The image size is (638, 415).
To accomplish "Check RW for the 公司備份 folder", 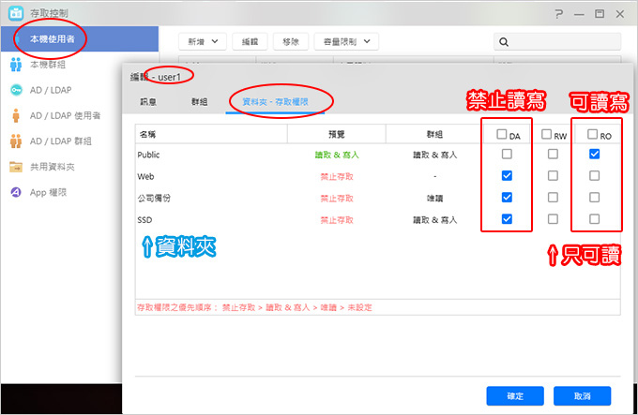I will [x=553, y=198].
